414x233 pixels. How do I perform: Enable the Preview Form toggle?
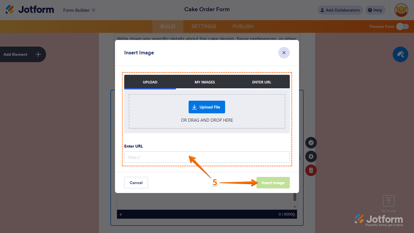click(402, 26)
